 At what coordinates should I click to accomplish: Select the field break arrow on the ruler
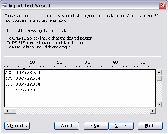pos(24,68)
